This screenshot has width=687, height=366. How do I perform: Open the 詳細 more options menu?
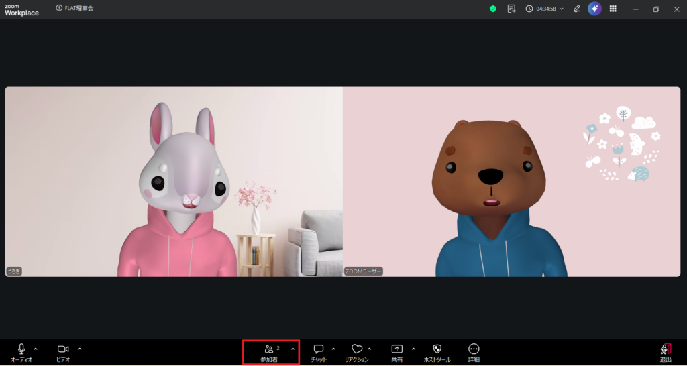pos(474,349)
